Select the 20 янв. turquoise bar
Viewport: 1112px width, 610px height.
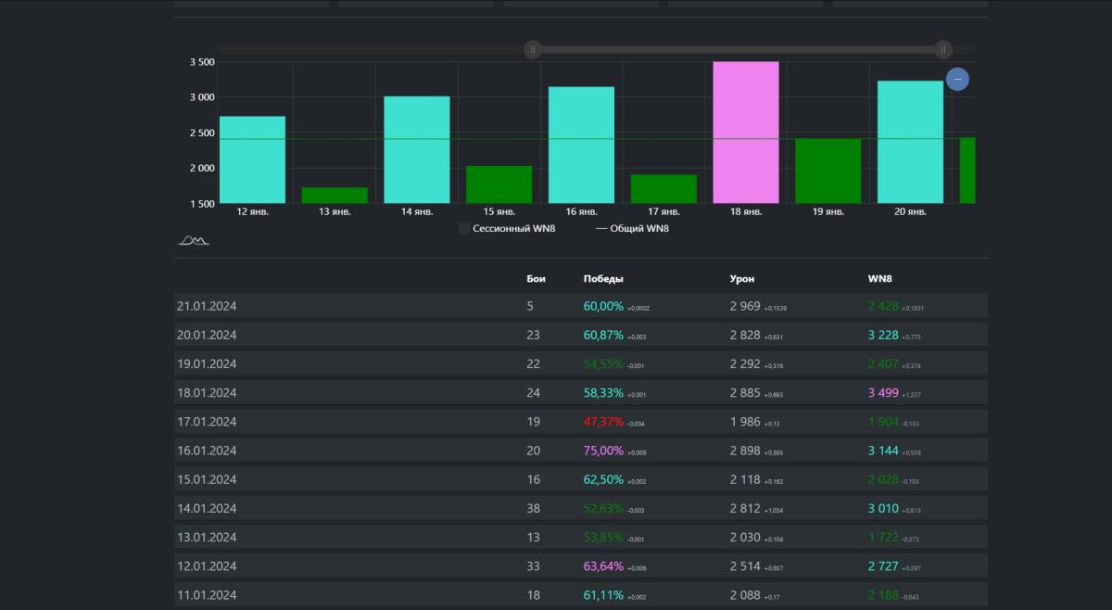tap(910, 142)
